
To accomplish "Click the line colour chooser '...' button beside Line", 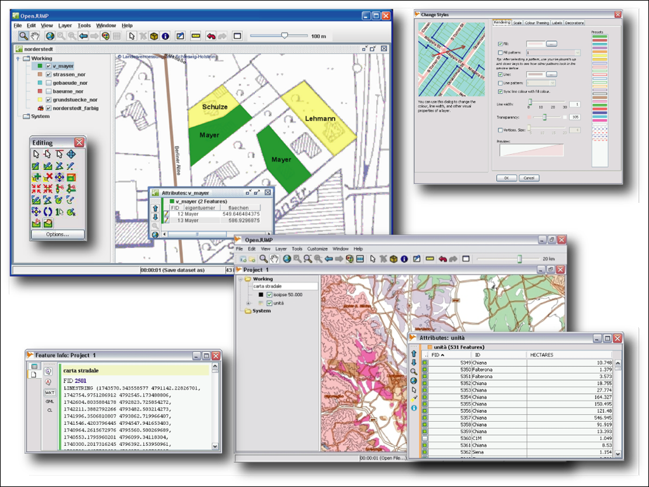I will [x=551, y=74].
